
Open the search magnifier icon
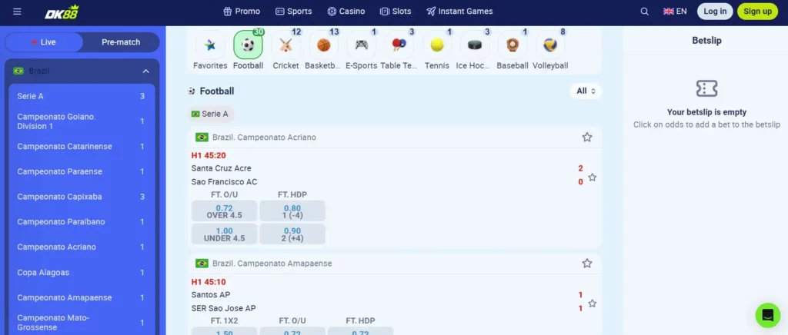[644, 12]
